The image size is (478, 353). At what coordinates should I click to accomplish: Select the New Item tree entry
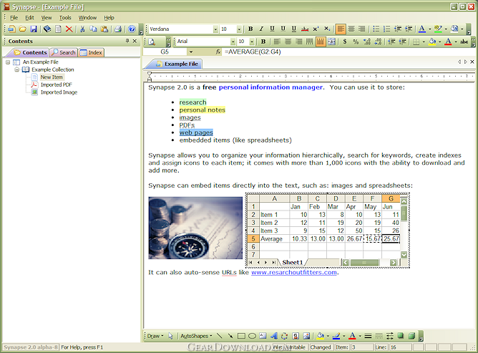pos(52,77)
